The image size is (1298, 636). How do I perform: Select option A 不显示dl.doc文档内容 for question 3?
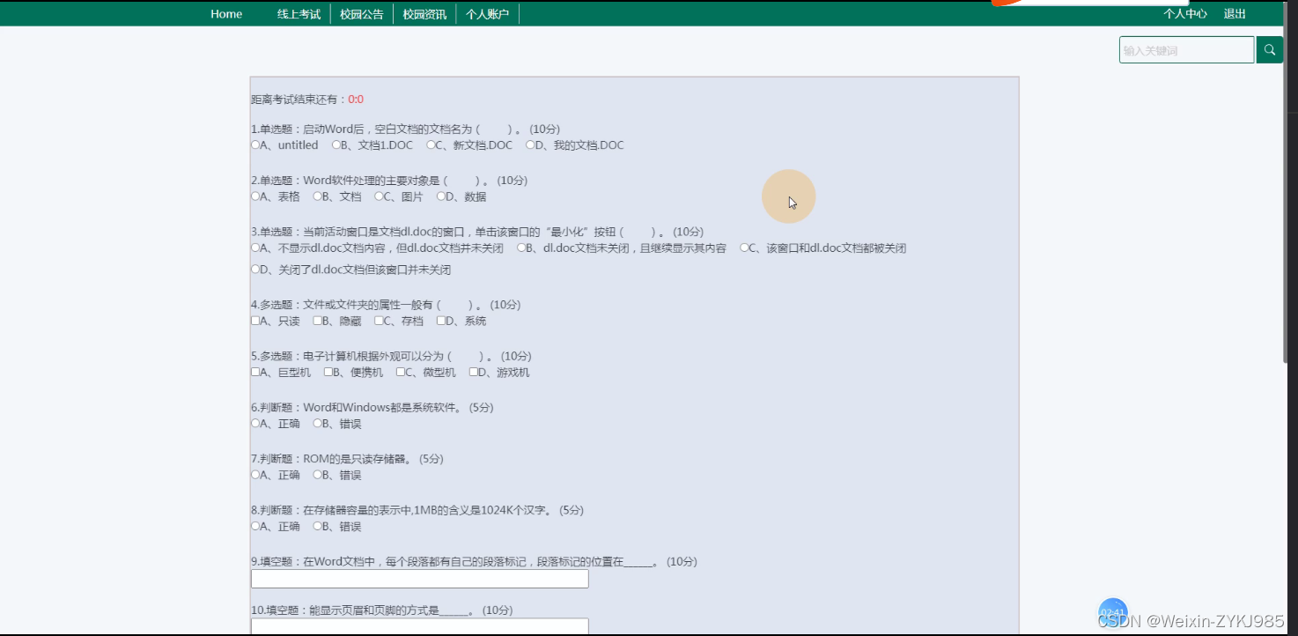pos(255,248)
